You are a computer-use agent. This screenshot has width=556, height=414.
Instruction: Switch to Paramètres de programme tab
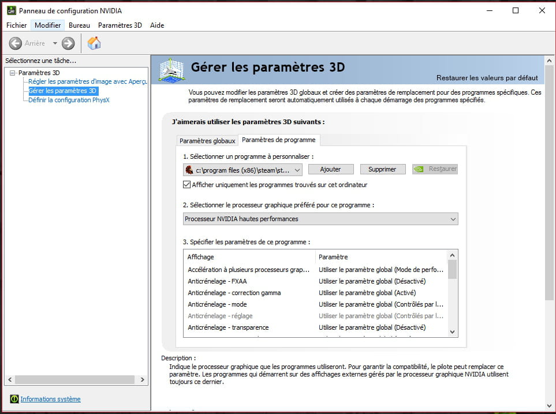pyautogui.click(x=279, y=140)
